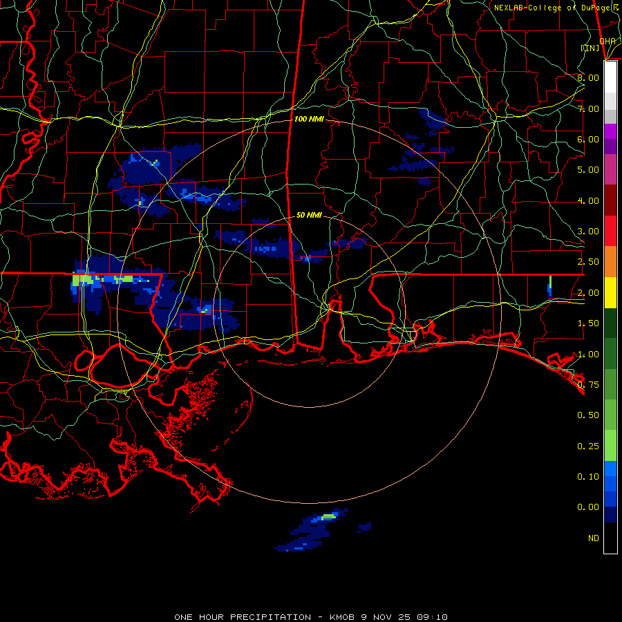Select the orange legend swatch at 2.50
The image size is (622, 622).
point(610,261)
